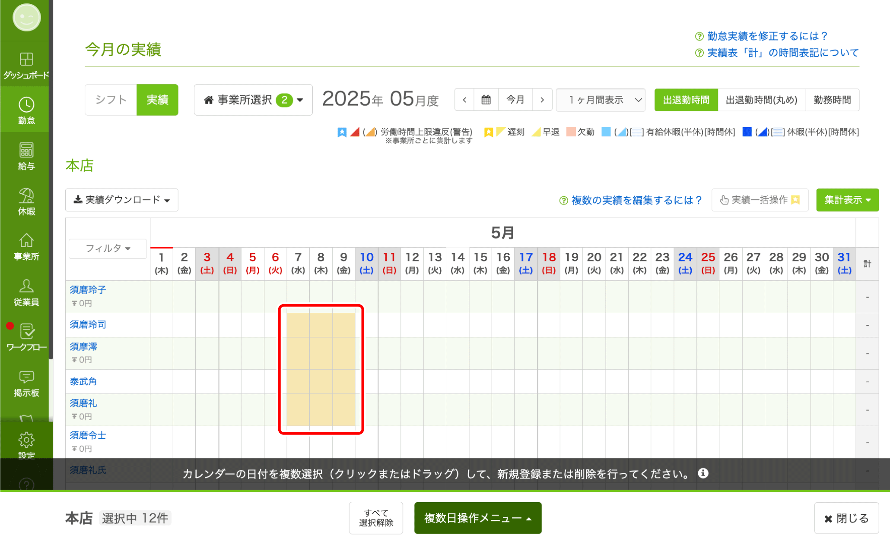Viewport: 890px width, 544px height.
Task: Open 実績表「計」の時間表記について link
Action: coord(782,53)
